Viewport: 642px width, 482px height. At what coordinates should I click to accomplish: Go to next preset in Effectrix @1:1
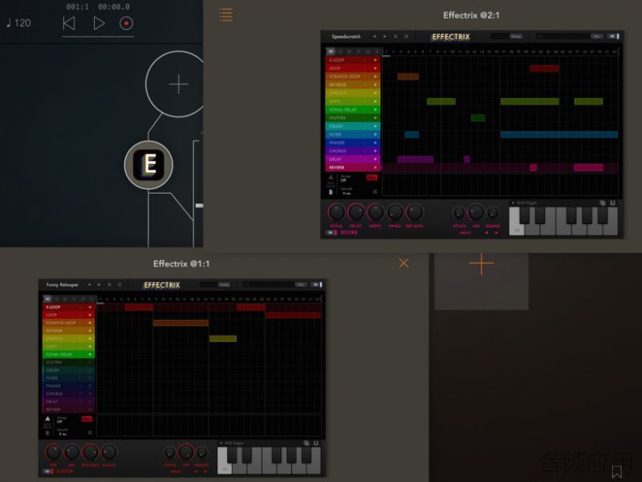pos(99,285)
